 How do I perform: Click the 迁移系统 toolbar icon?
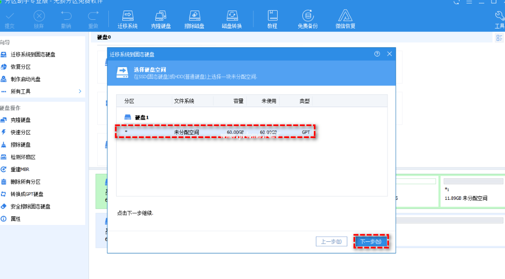pyautogui.click(x=127, y=19)
